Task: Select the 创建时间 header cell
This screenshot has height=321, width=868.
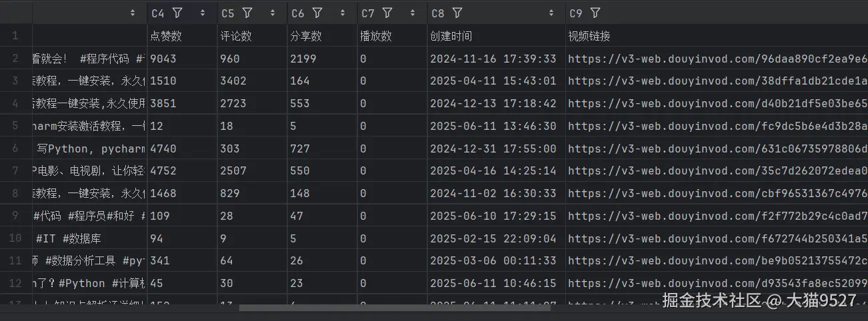Action: [x=451, y=36]
